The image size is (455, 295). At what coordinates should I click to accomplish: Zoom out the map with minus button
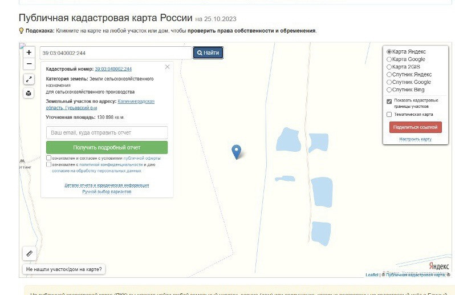(29, 64)
